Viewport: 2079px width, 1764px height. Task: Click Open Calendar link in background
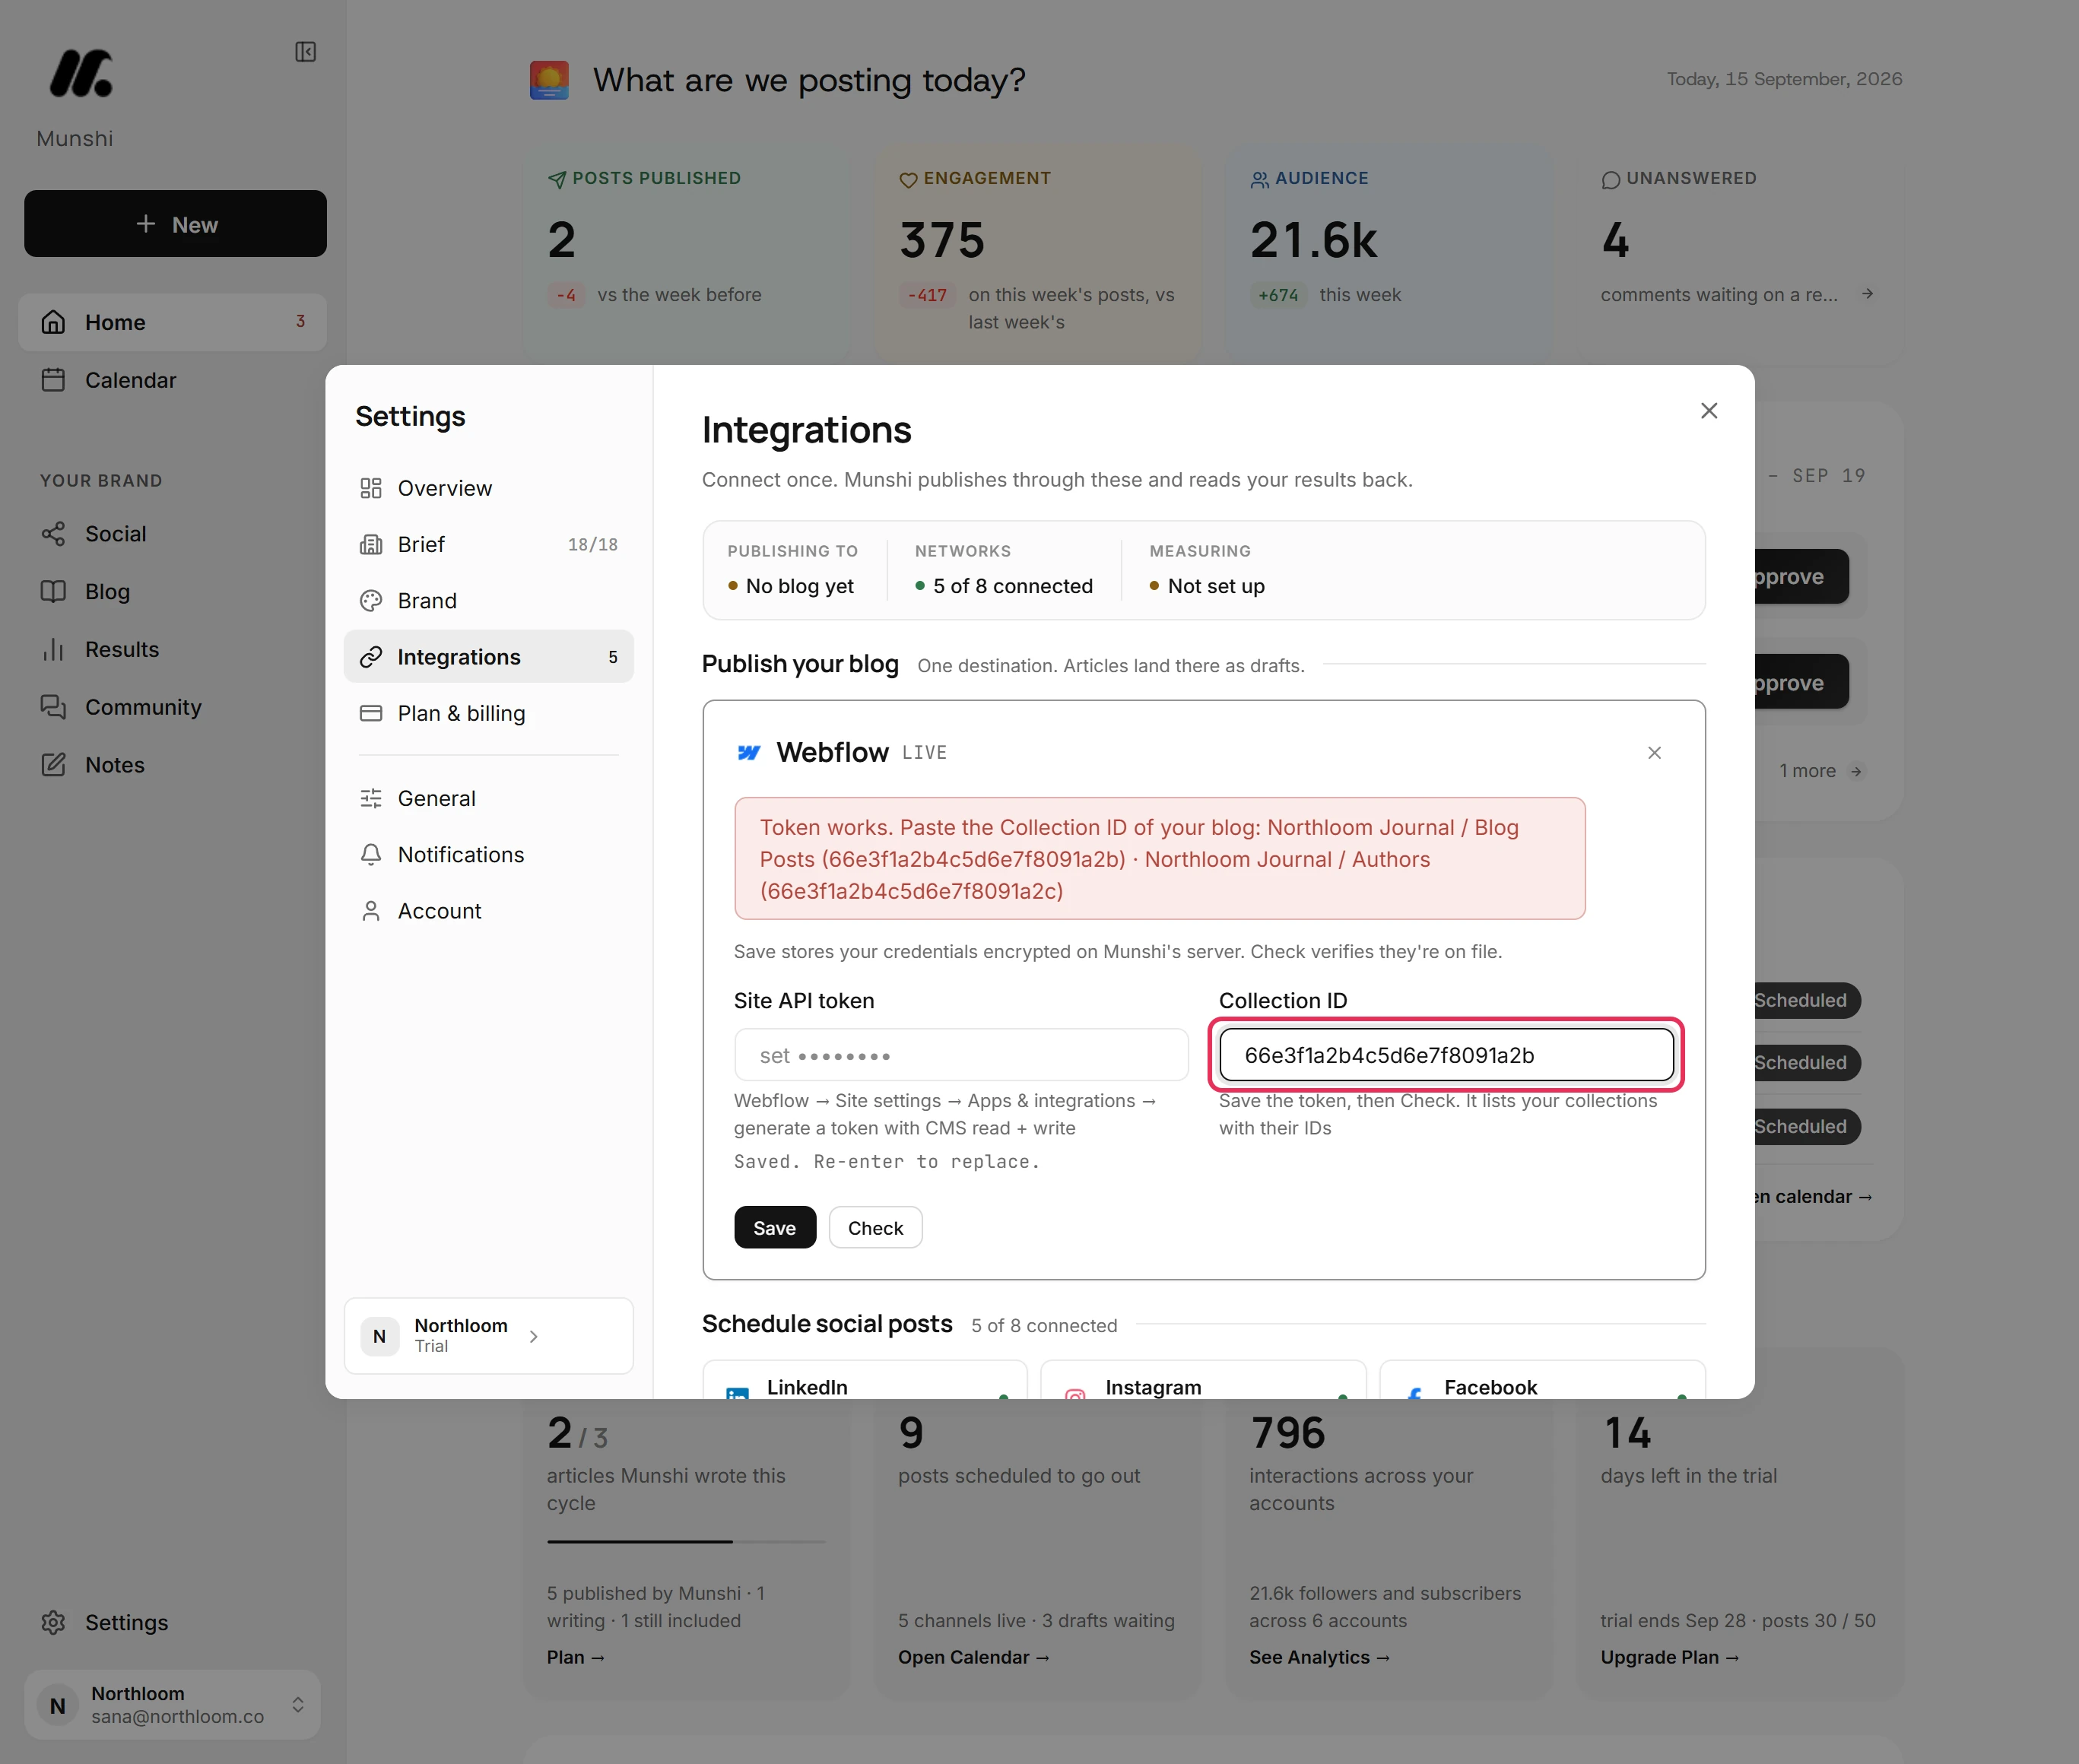973,1657
